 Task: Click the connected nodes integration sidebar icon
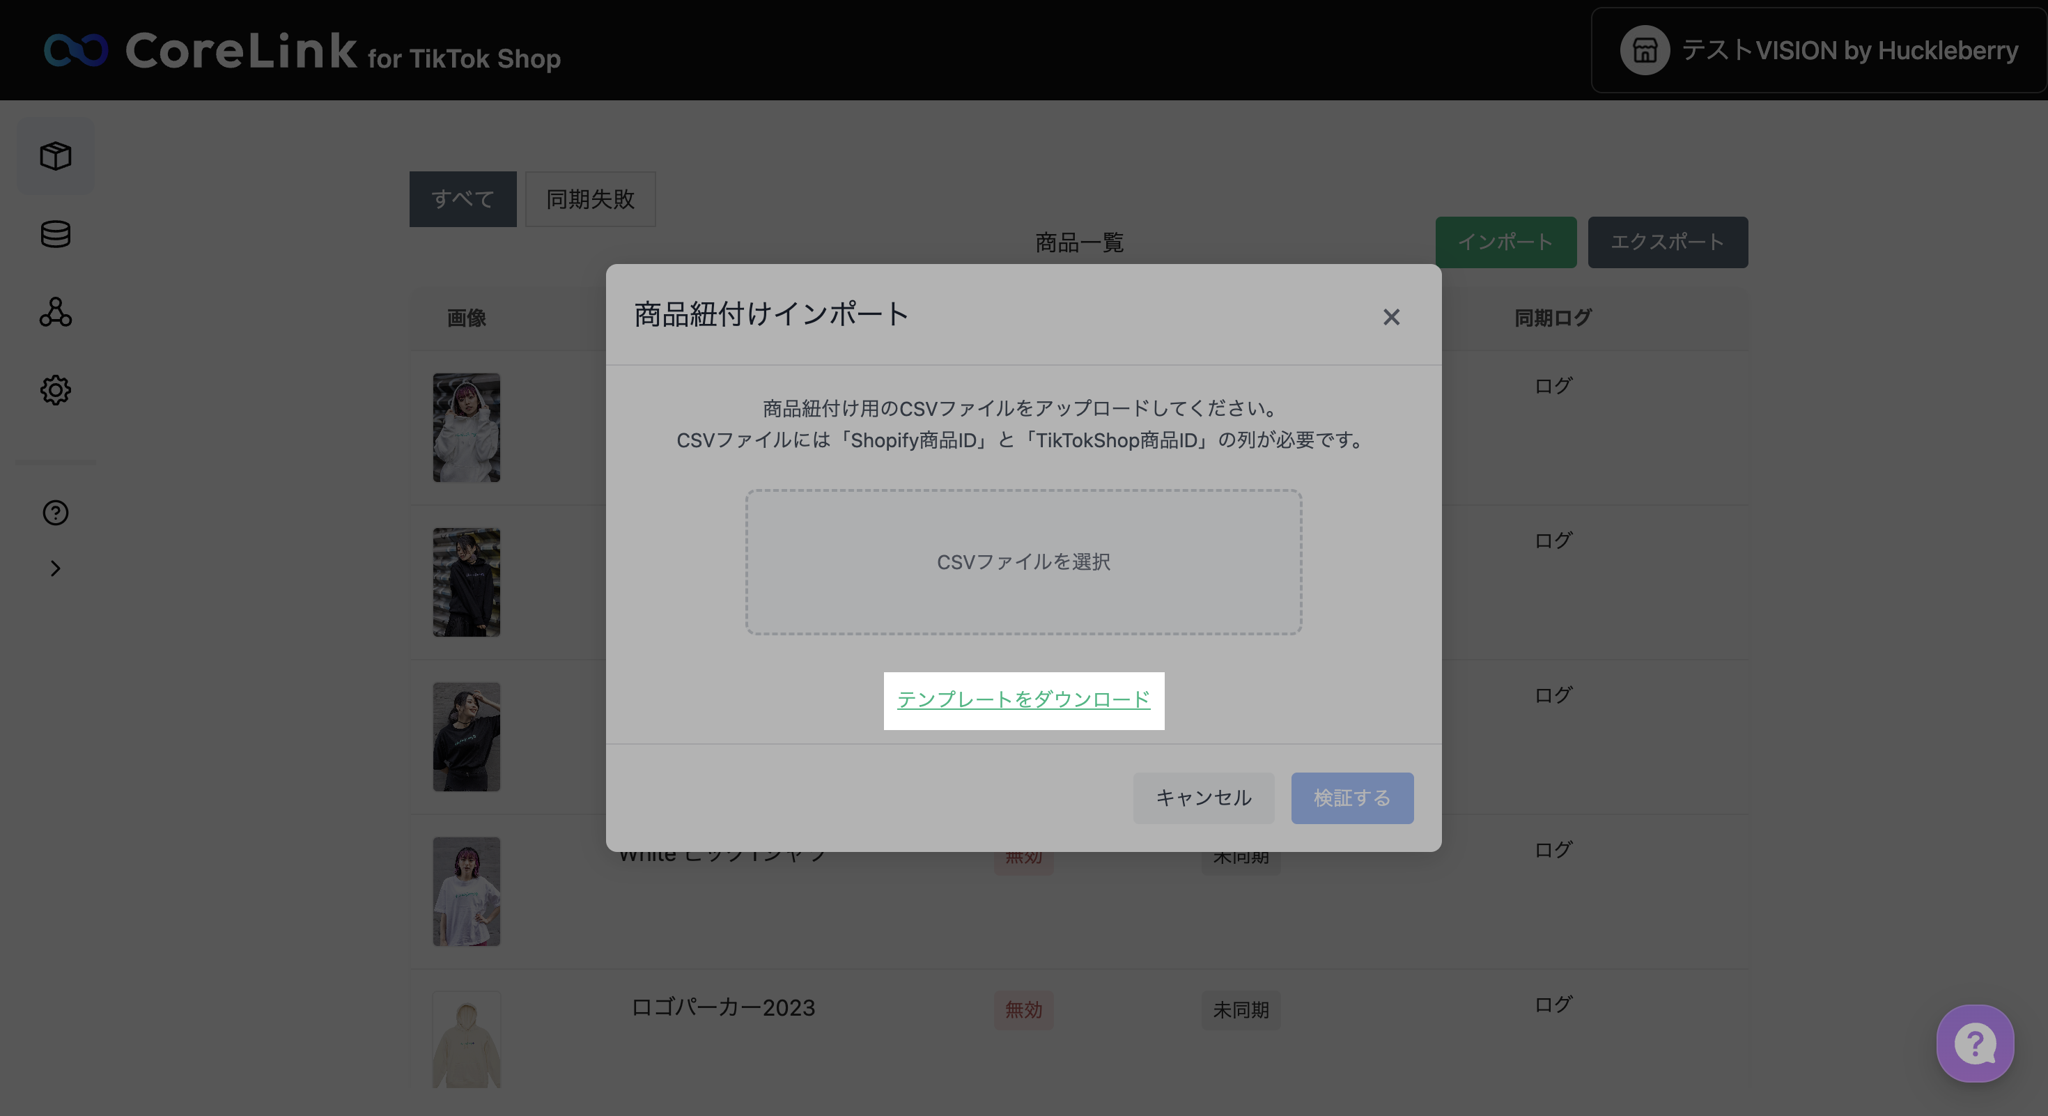coord(56,311)
